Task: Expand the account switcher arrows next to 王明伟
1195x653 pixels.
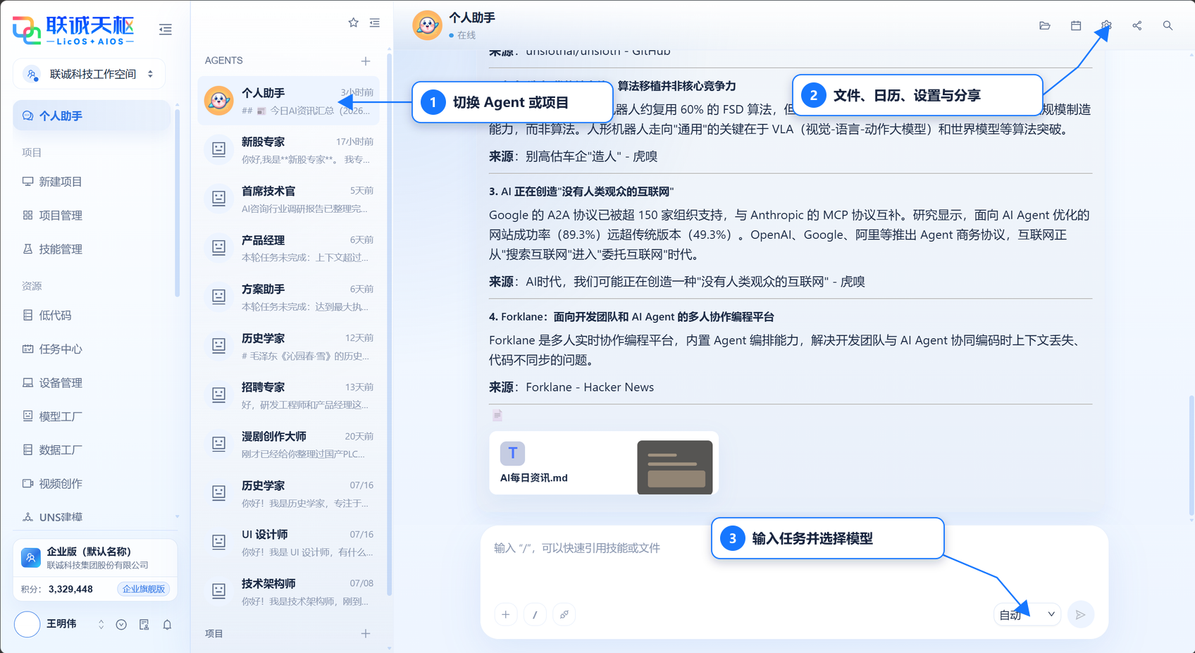Action: coord(101,625)
